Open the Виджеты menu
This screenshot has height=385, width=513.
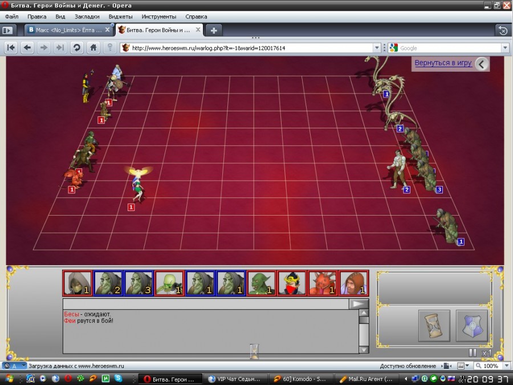tap(120, 17)
